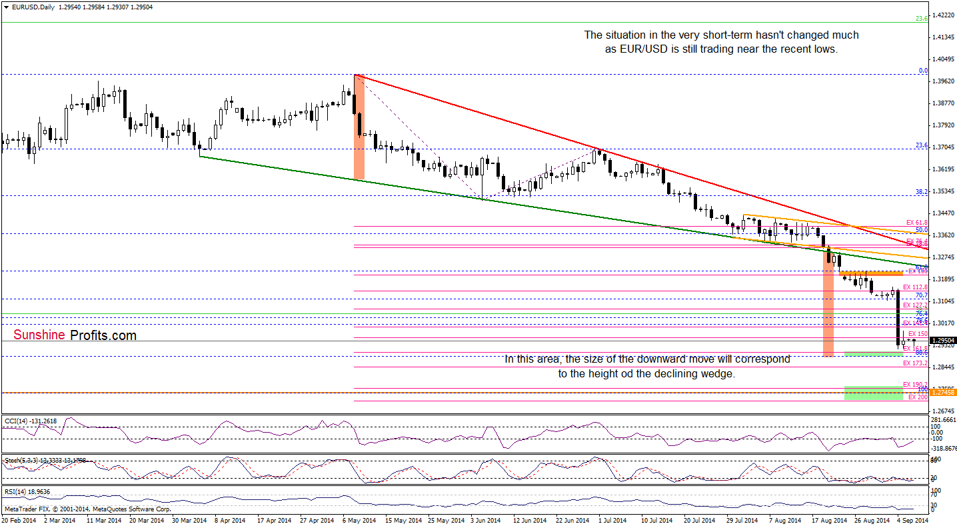
Task: Click the orange price tag 1.27458
Action: click(943, 393)
